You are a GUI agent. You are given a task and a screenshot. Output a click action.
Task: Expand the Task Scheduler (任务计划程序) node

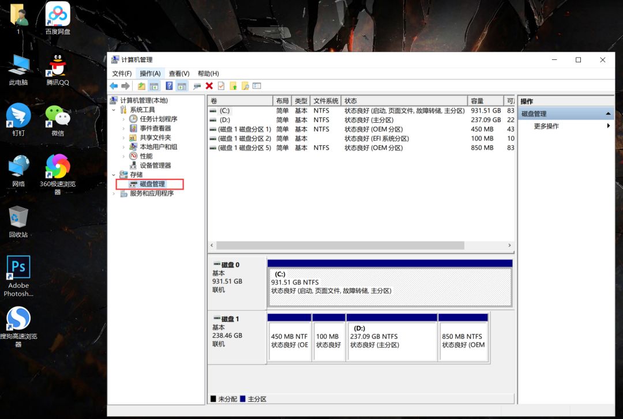point(123,119)
